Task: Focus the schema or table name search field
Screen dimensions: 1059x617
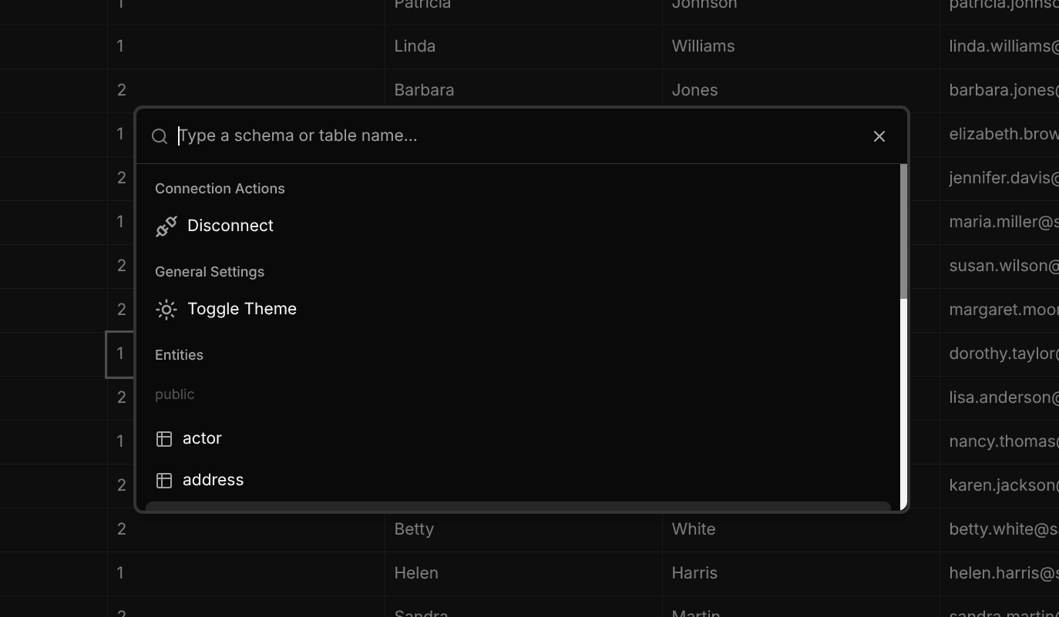Action: (x=516, y=136)
